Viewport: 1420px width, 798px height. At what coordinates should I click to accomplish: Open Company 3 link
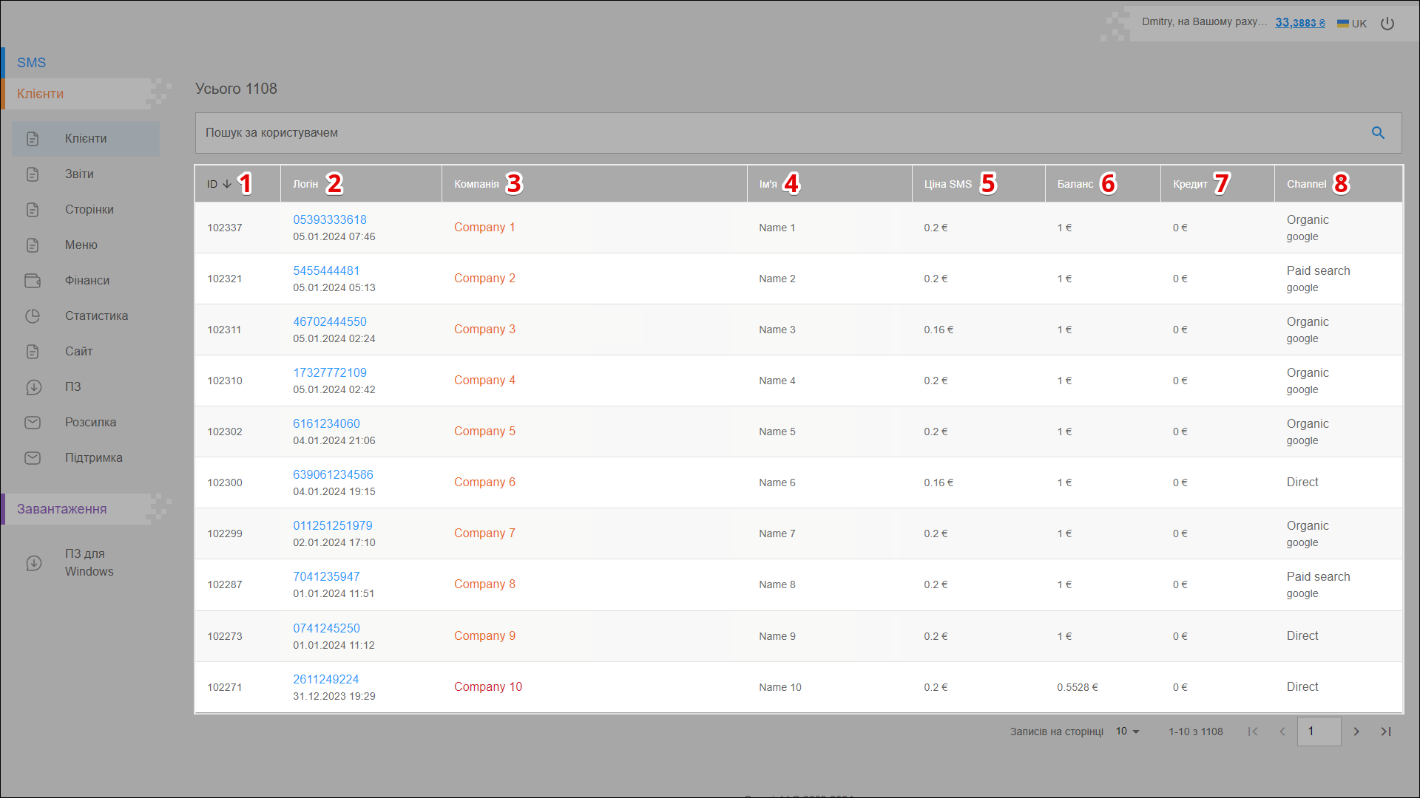click(x=484, y=329)
